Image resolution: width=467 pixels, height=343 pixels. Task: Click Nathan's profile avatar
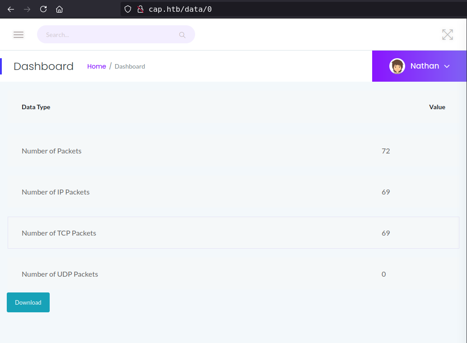[x=397, y=66]
